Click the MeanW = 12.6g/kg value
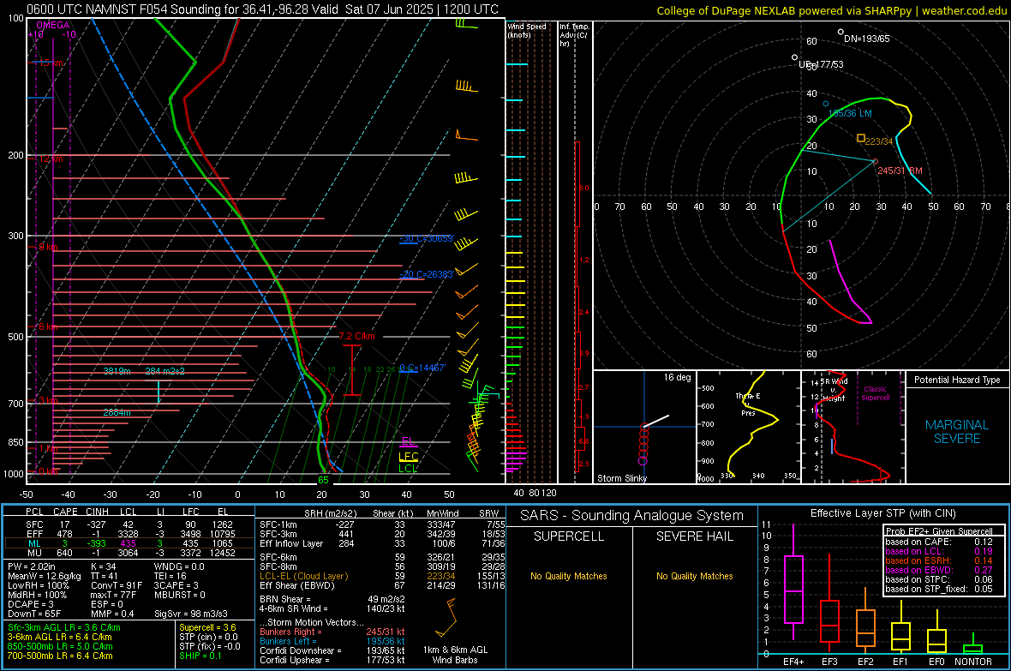 tap(45, 576)
